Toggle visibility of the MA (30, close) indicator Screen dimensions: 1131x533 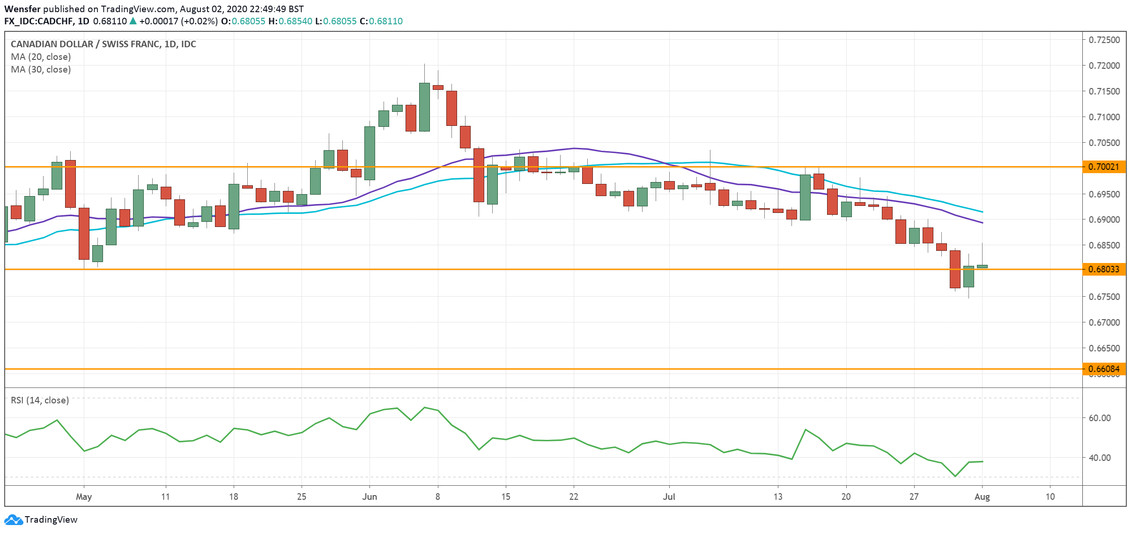coord(41,69)
